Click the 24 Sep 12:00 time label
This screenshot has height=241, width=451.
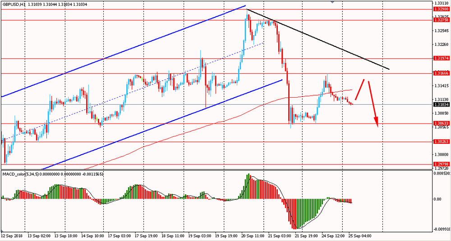333,236
